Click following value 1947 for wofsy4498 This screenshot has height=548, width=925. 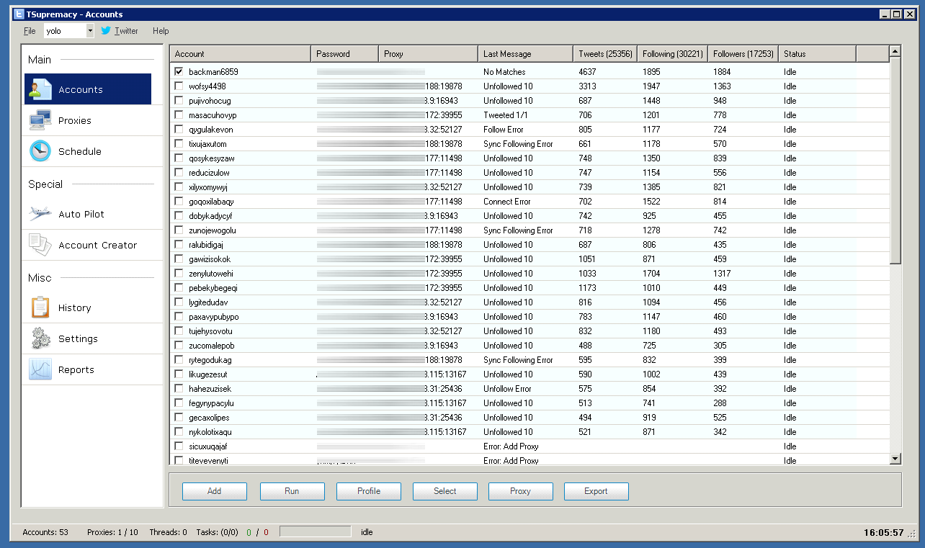pos(651,86)
